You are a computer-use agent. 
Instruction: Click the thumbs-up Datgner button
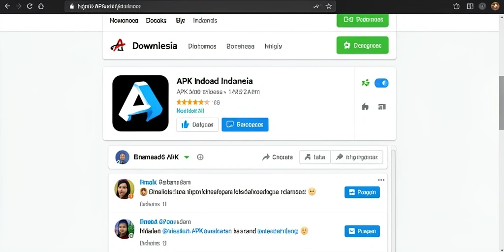197,125
